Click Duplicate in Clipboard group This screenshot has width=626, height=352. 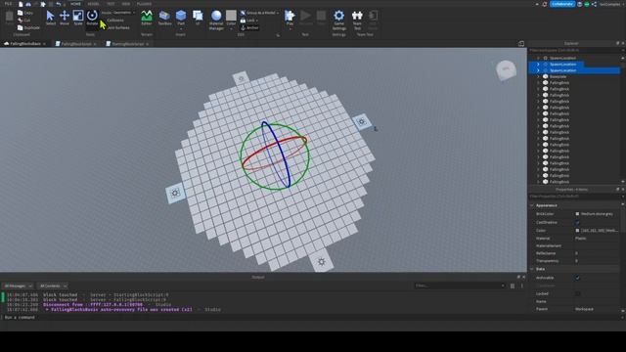tap(28, 28)
